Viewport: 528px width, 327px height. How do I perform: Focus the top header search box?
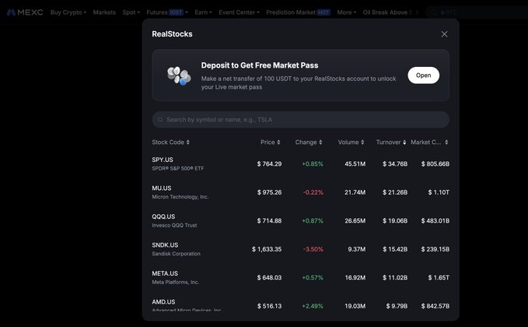pos(477,12)
